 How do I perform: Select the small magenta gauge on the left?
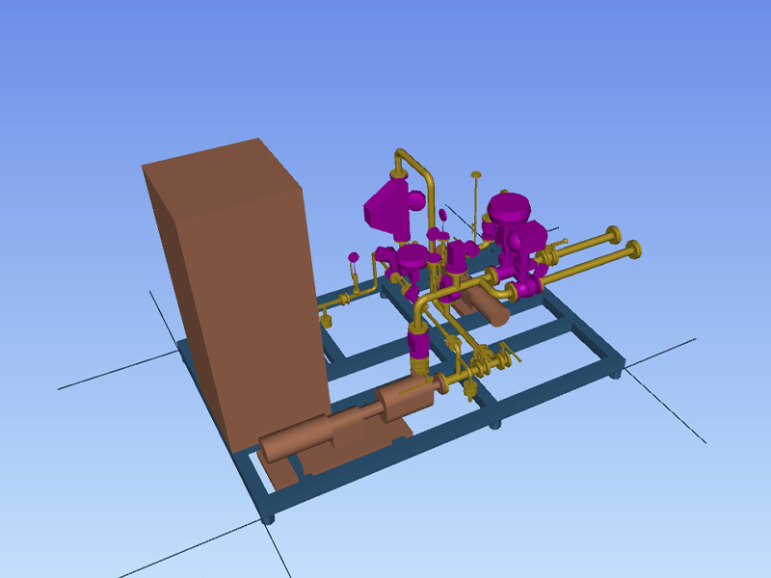pyautogui.click(x=354, y=257)
